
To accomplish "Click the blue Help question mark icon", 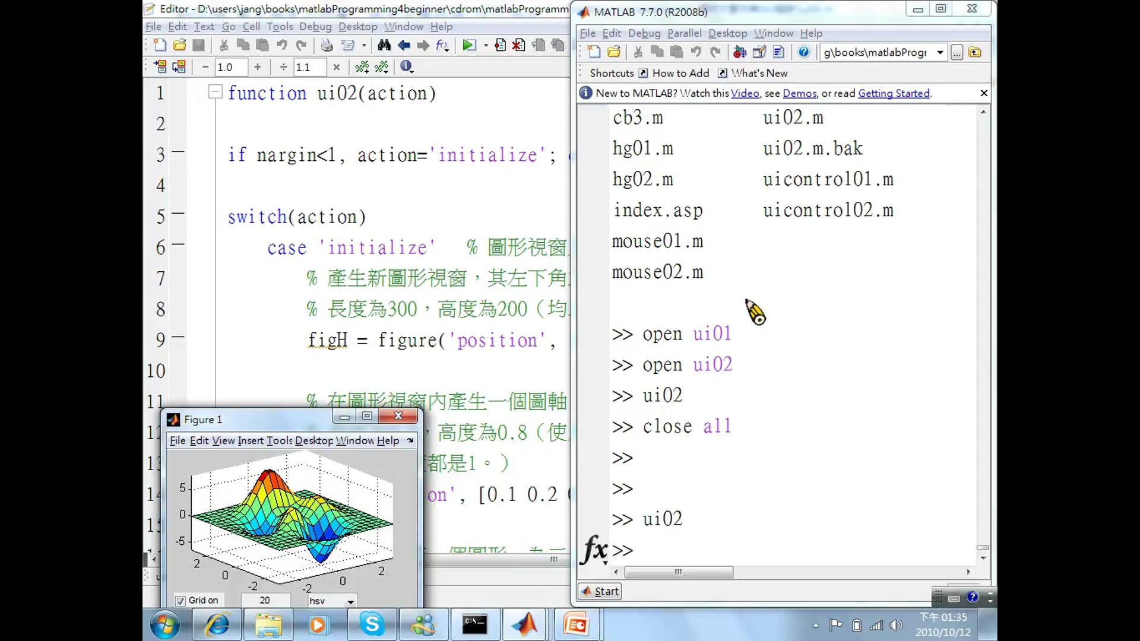I will click(803, 52).
